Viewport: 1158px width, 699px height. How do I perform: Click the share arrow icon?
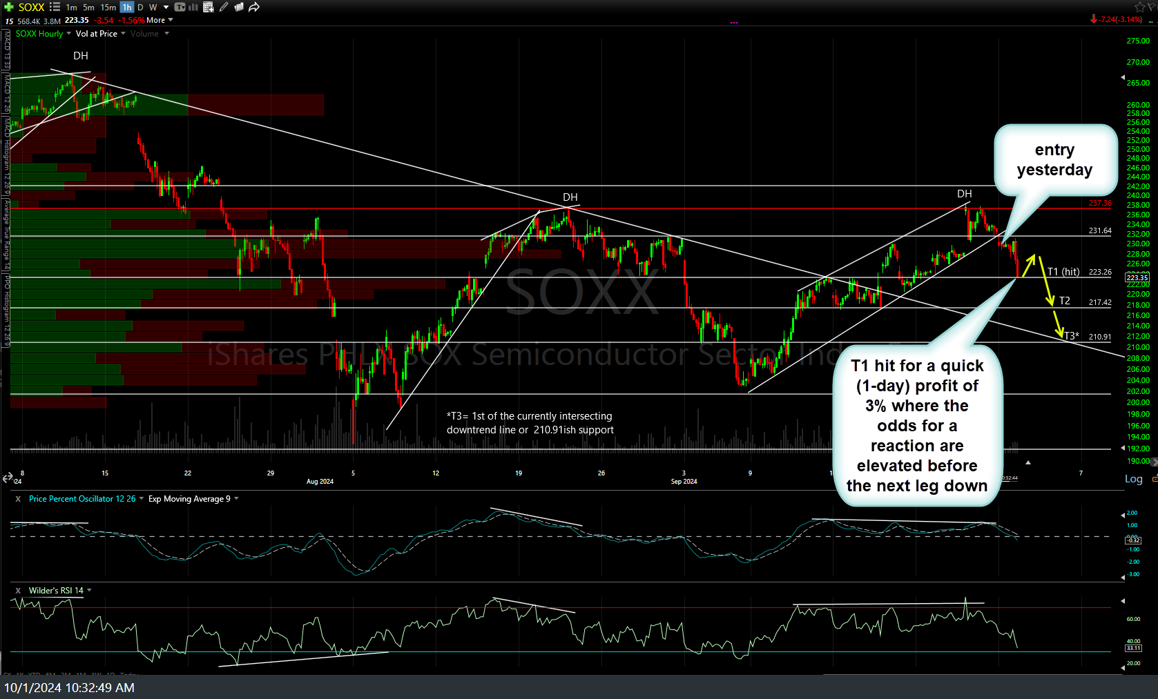(x=254, y=7)
